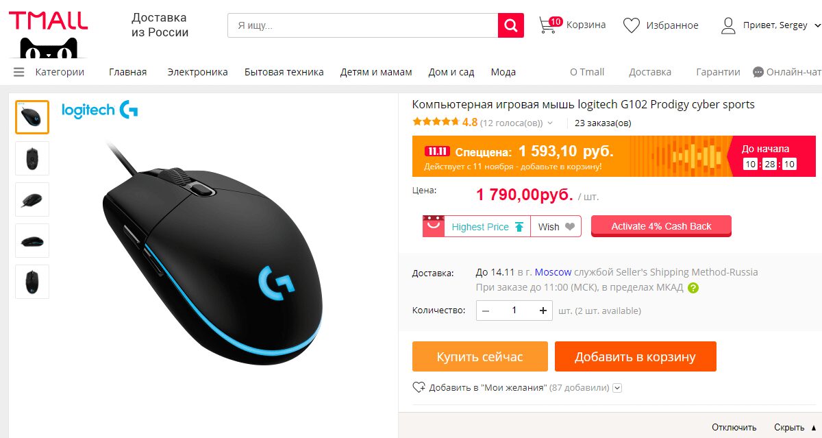Select the second mouse thumbnail image
Screen dimensions: 822x438
32,158
